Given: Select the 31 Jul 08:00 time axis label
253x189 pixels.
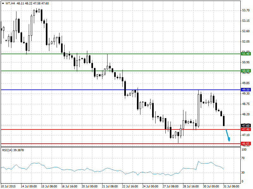Looking at the screenshot, I should tap(231, 186).
